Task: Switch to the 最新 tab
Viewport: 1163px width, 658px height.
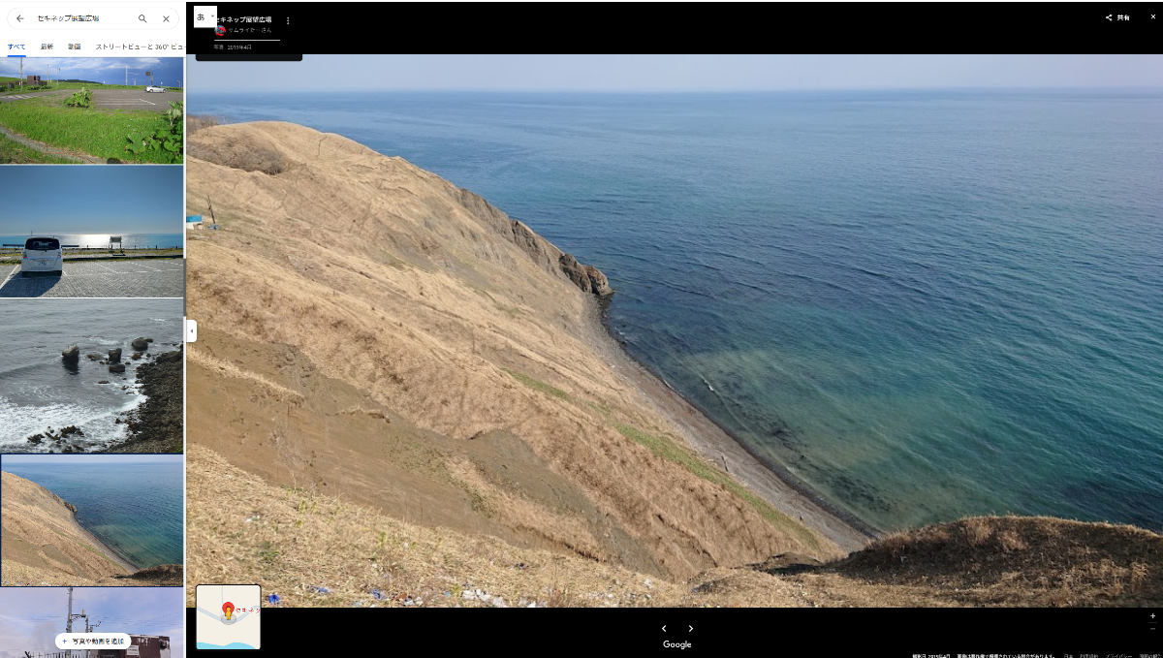Action: click(47, 47)
